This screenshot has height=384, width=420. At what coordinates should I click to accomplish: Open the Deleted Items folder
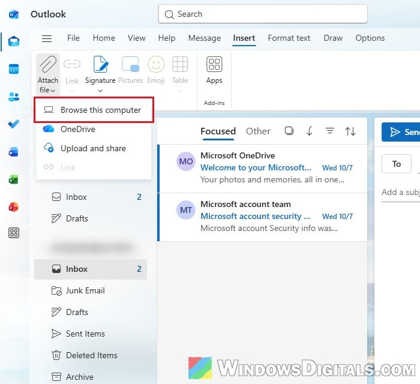click(x=91, y=355)
